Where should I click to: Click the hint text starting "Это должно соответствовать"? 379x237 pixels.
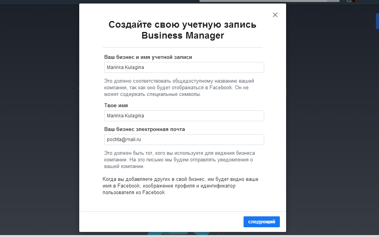179,88
